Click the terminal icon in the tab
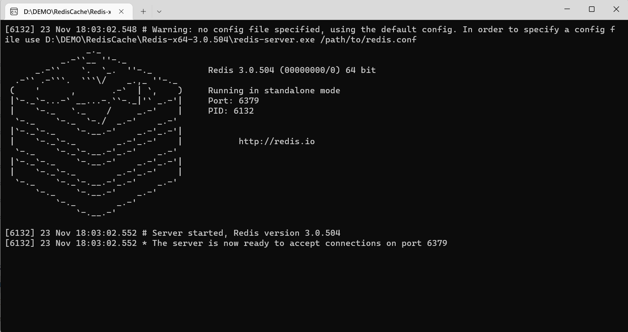The width and height of the screenshot is (628, 332). pyautogui.click(x=14, y=11)
